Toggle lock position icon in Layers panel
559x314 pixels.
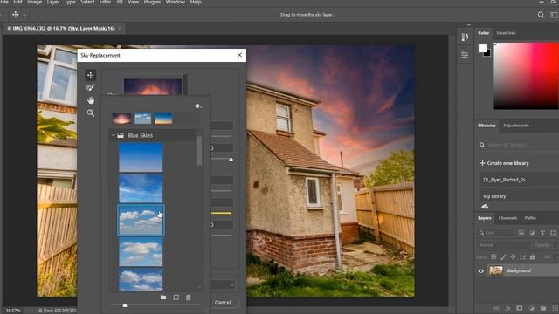coord(513,256)
